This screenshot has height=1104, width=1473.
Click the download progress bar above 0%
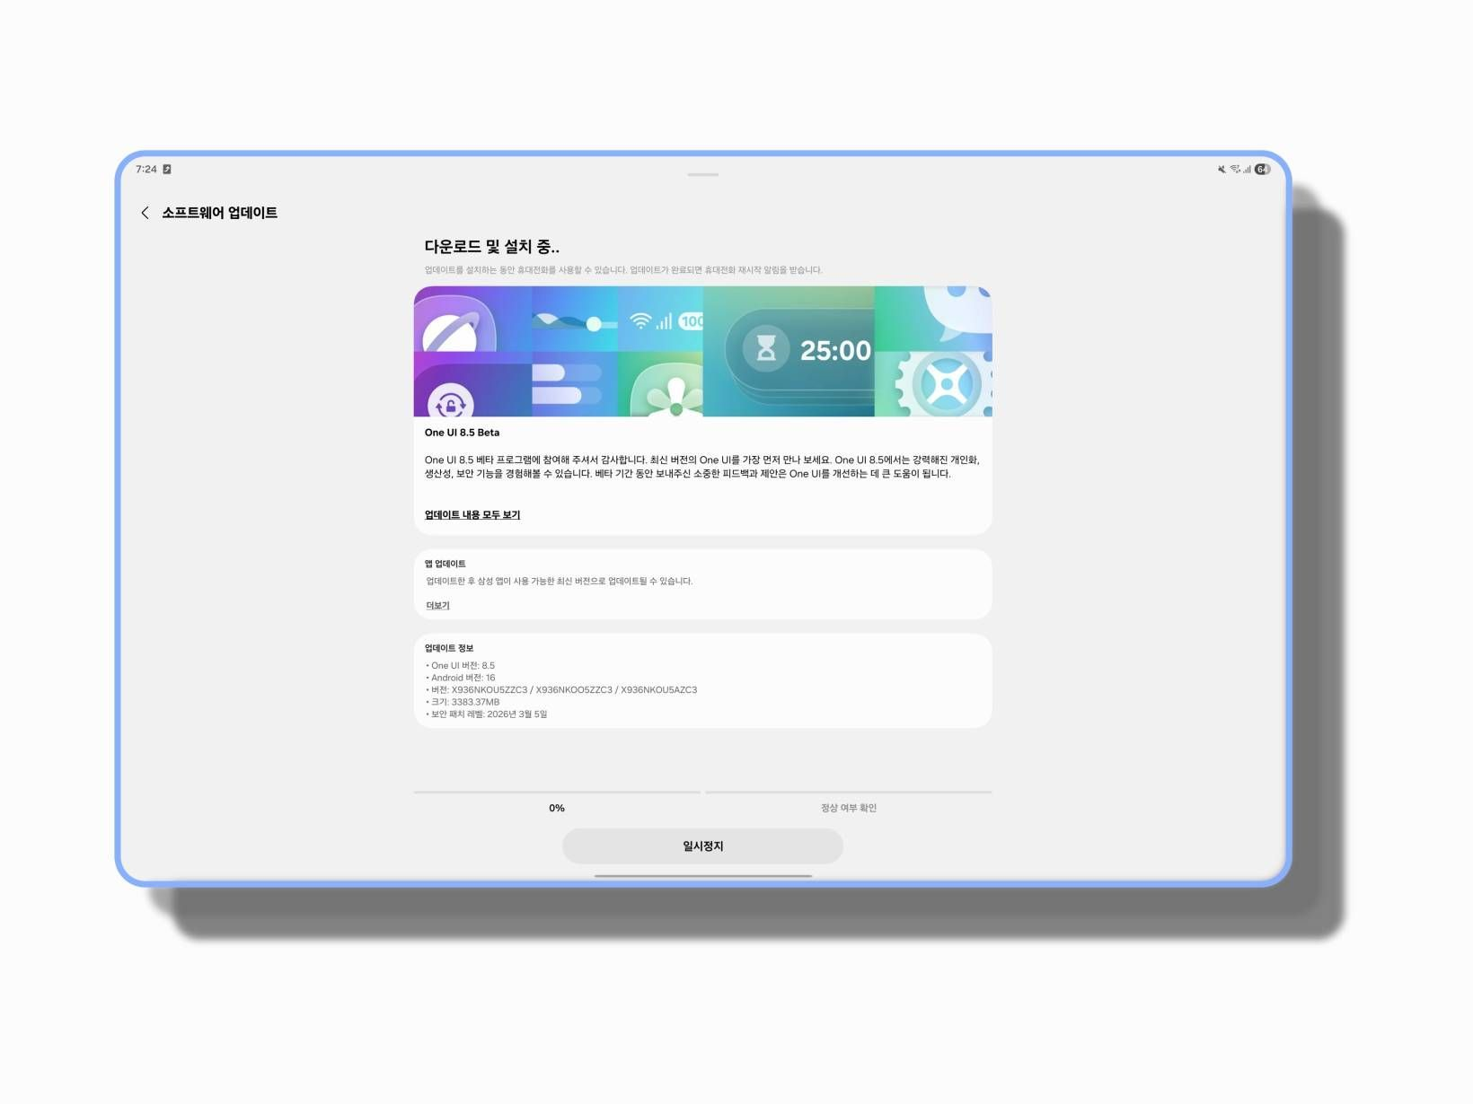(557, 793)
